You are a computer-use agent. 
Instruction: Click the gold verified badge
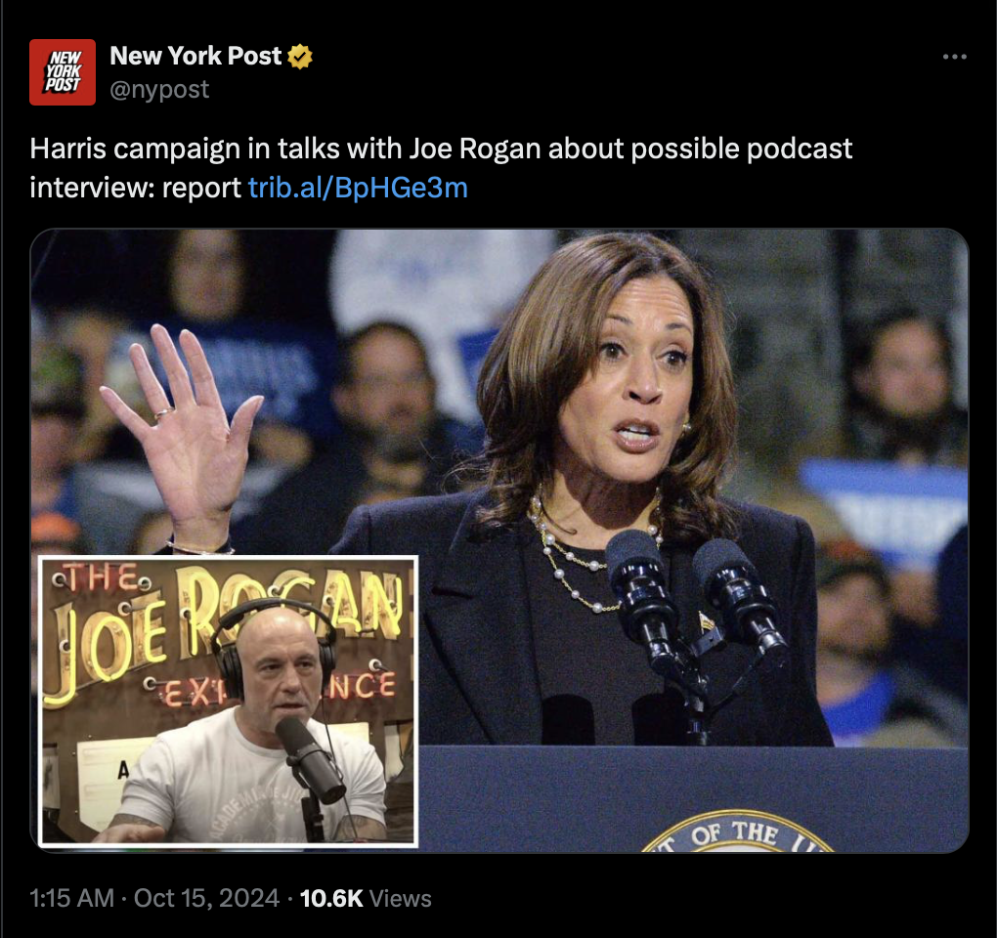[x=300, y=57]
